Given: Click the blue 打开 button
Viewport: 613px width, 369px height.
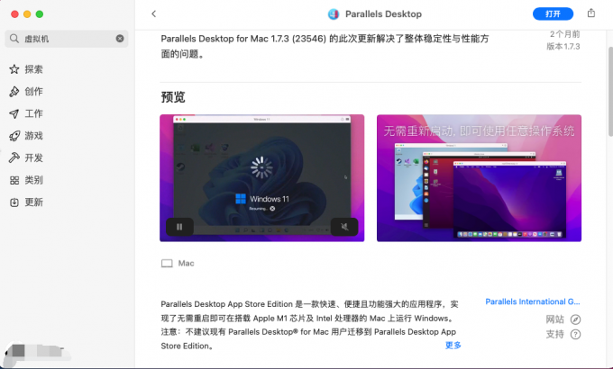Looking at the screenshot, I should 553,14.
